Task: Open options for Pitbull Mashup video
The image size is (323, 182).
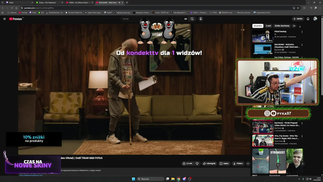Action: (x=302, y=32)
